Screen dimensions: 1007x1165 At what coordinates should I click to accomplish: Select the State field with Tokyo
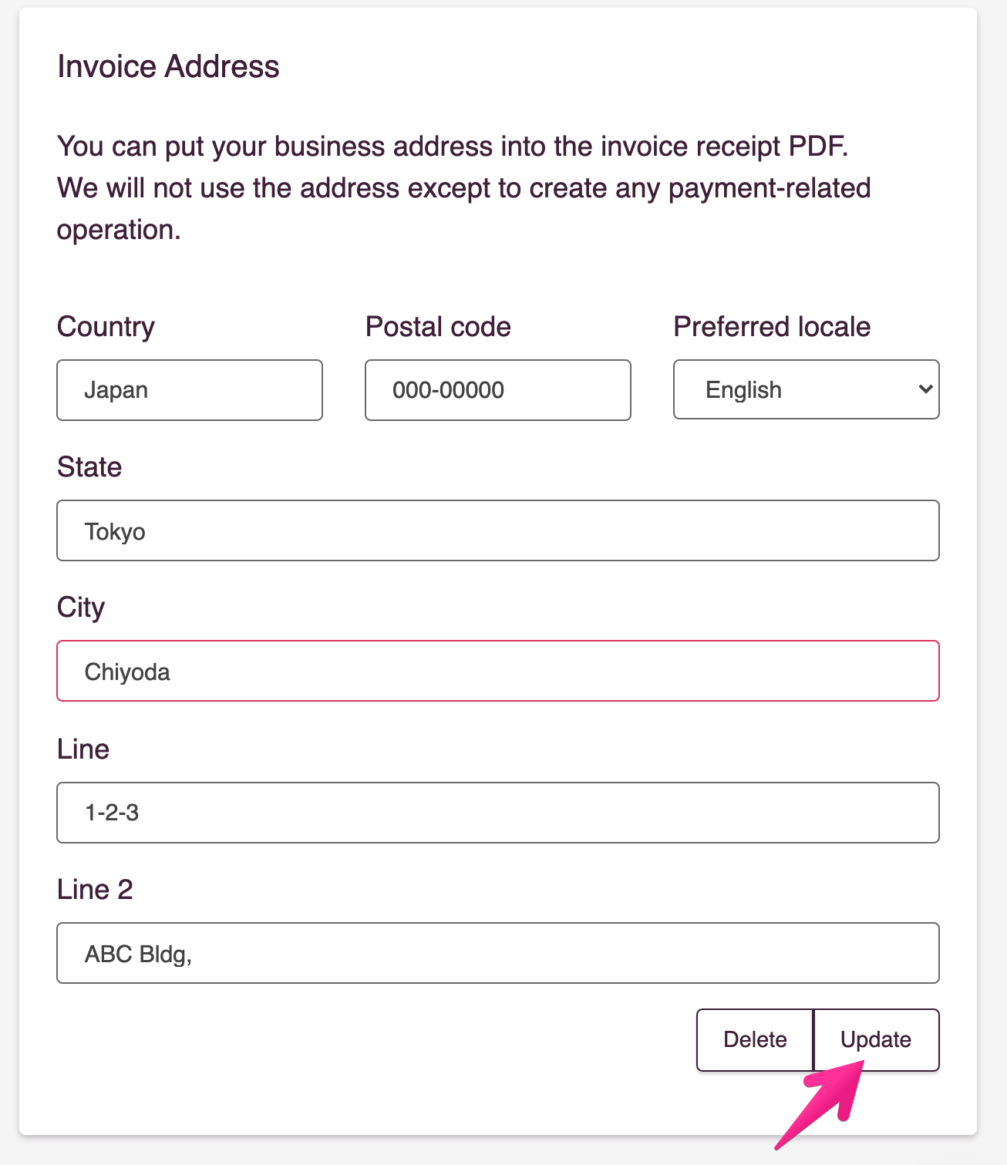(498, 530)
